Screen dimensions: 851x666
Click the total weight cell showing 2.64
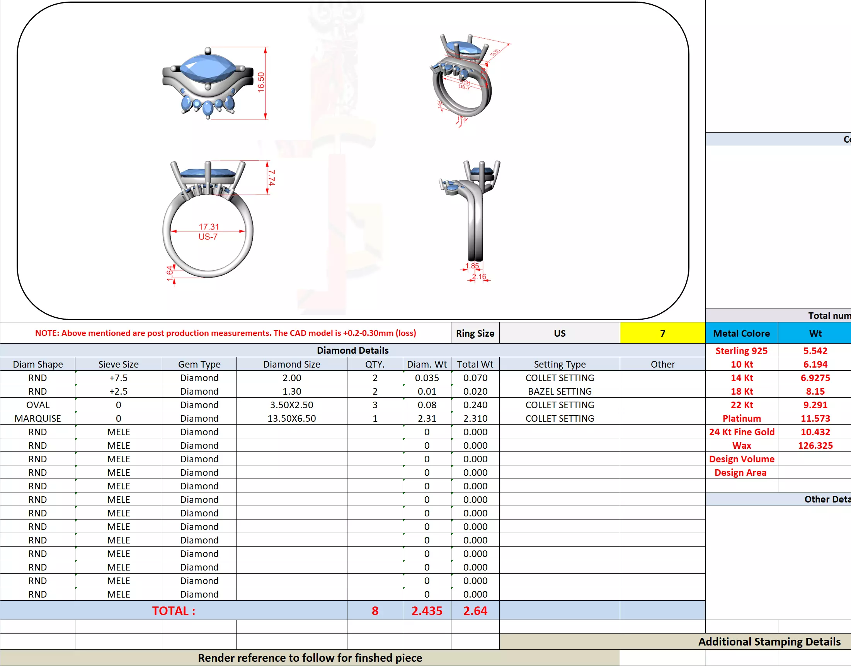[475, 610]
